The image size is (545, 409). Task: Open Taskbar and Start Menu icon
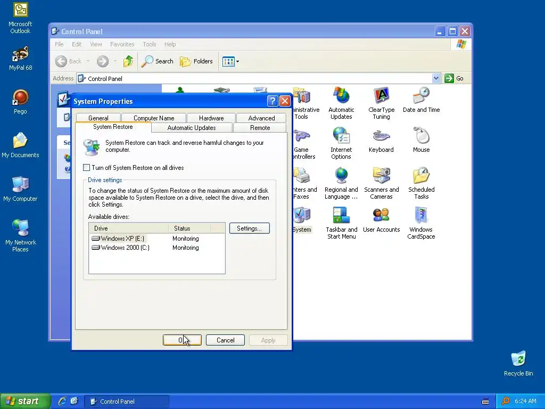[x=341, y=223]
